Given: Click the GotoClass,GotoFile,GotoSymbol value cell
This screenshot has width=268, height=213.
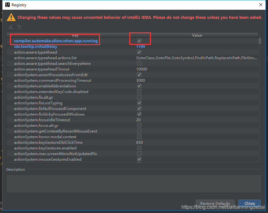Looking at the screenshot, I should click(196, 58).
